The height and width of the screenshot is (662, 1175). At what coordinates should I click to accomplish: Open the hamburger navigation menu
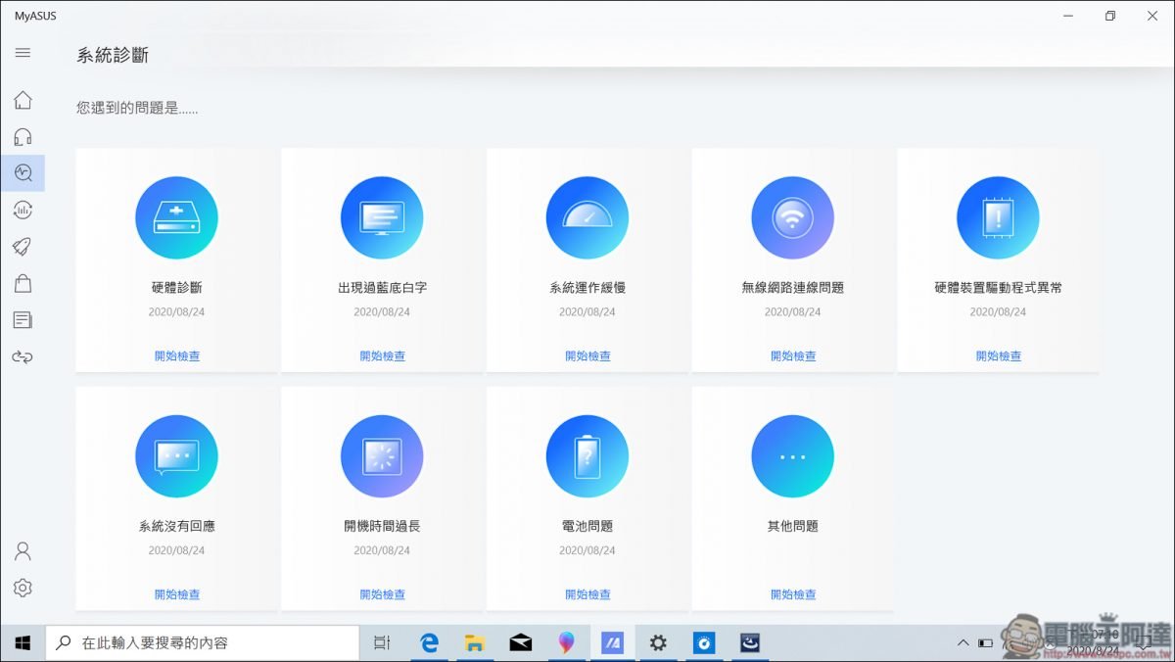tap(23, 53)
